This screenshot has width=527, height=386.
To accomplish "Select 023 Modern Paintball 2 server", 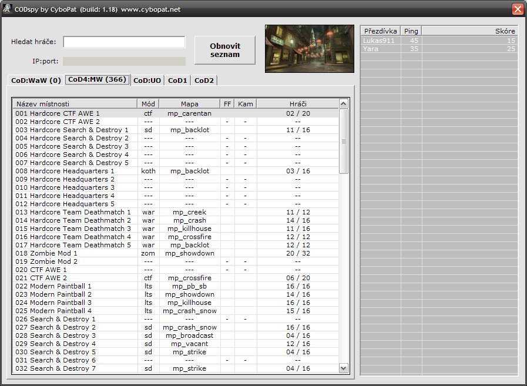I will click(x=176, y=294).
